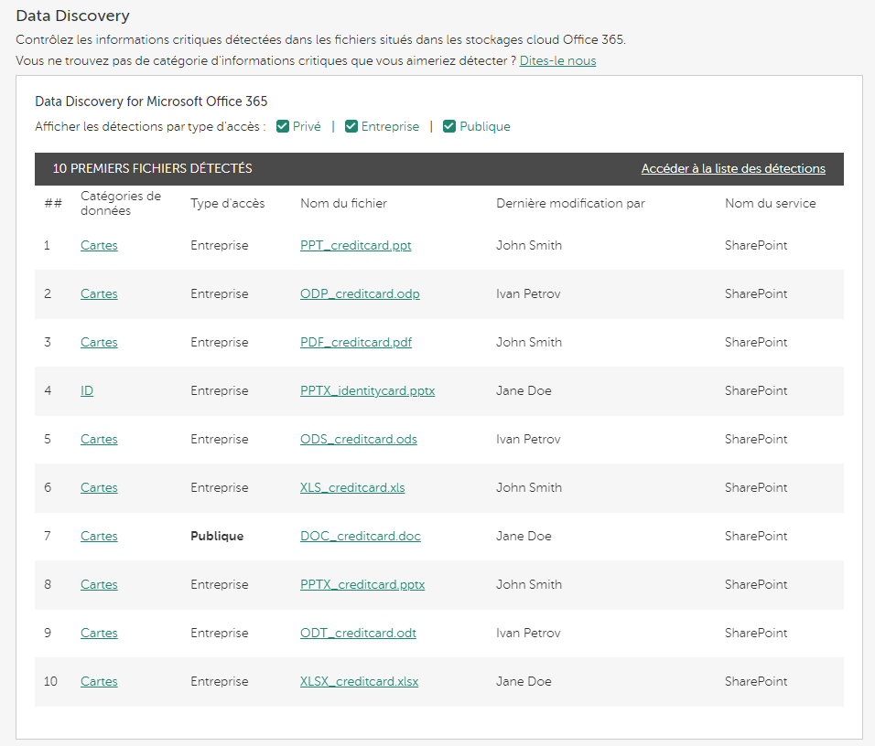The image size is (875, 746).
Task: Select PPTX_creditcard.pptx file link
Action: 362,585
